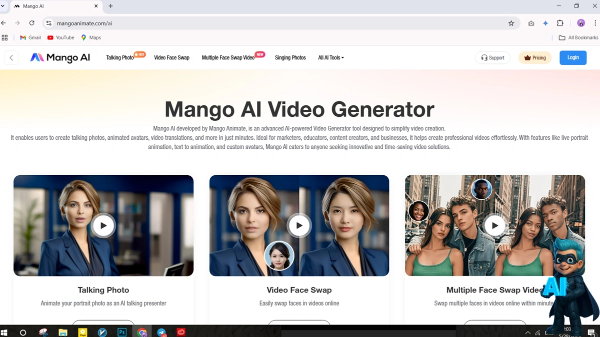Play the Multiple Face Swap Video preview
Viewport: 600px width, 337px height.
[x=494, y=225]
